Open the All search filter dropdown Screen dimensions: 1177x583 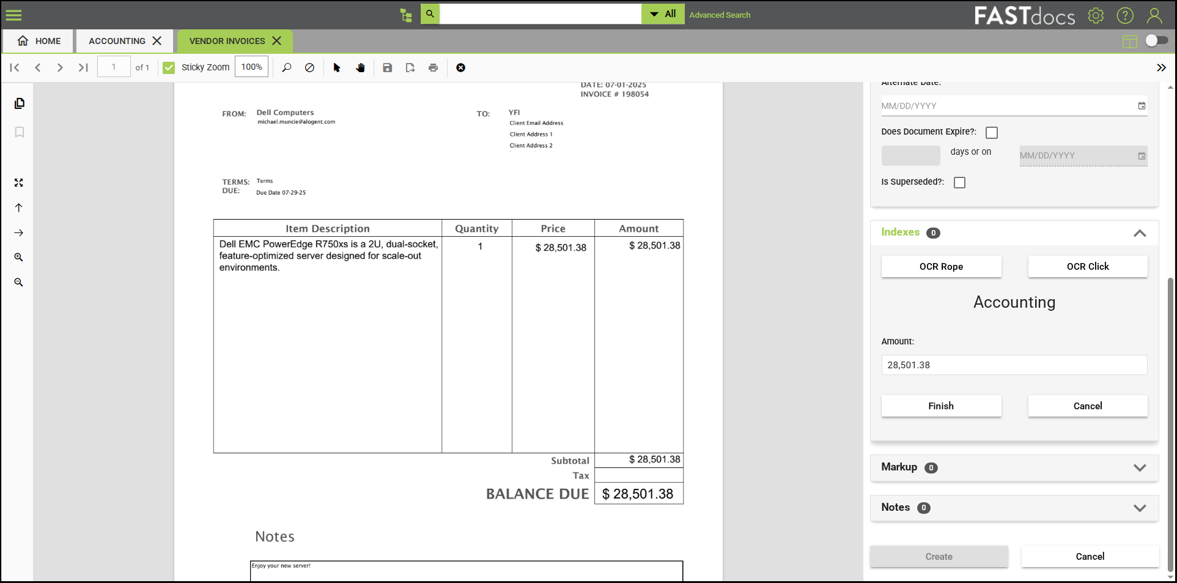pyautogui.click(x=663, y=13)
